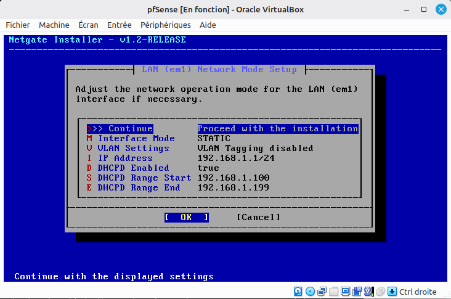The height and width of the screenshot is (299, 451).
Task: Minimize the VirtualBox window
Action: (407, 9)
